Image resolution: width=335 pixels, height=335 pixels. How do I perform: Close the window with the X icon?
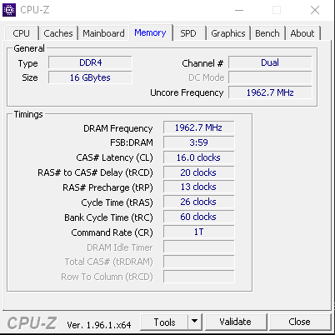(x=315, y=10)
